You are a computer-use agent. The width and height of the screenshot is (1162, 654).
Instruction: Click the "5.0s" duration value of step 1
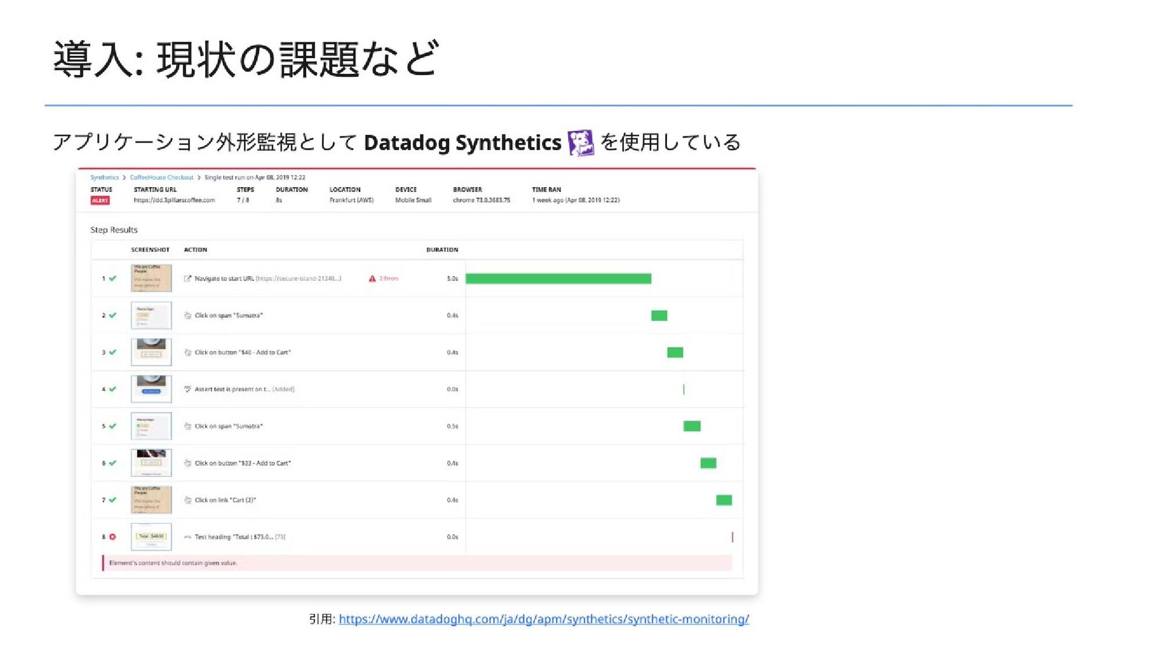pyautogui.click(x=453, y=279)
